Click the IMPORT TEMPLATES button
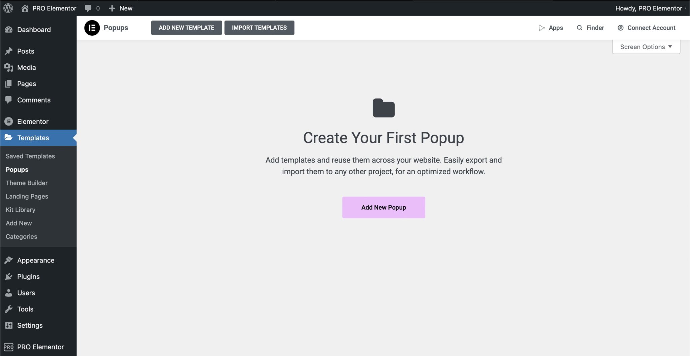 click(x=259, y=28)
